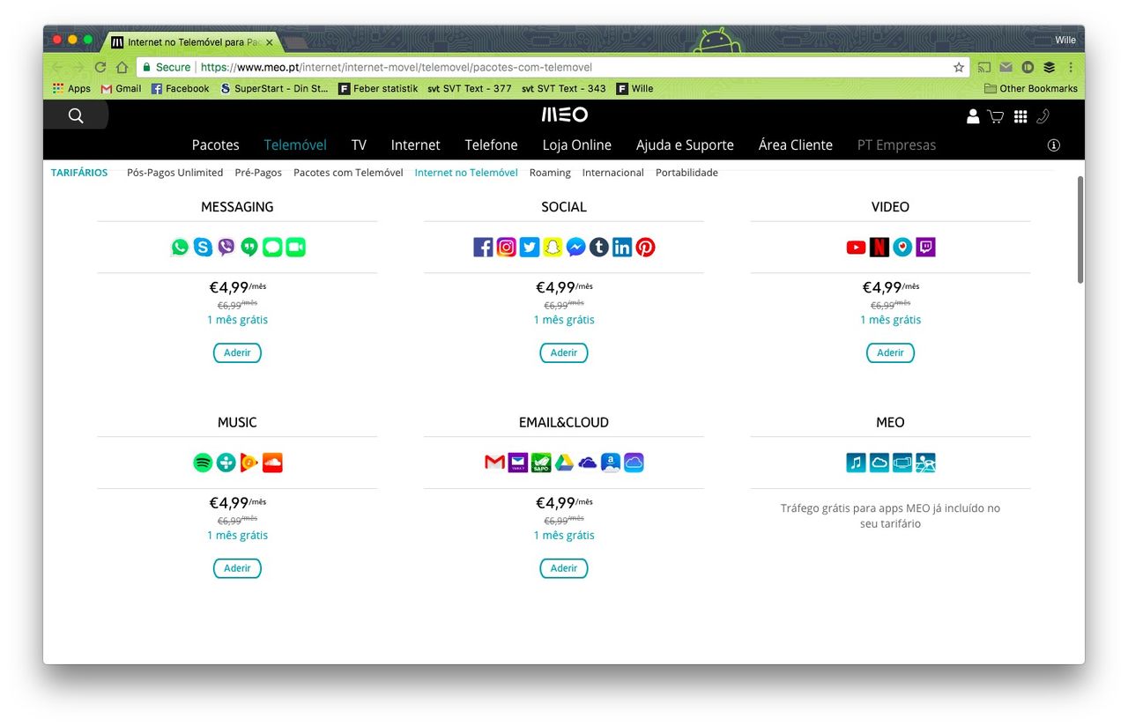Click the MEO TV screens icon
Screen dimensions: 1128x726
[x=902, y=463]
